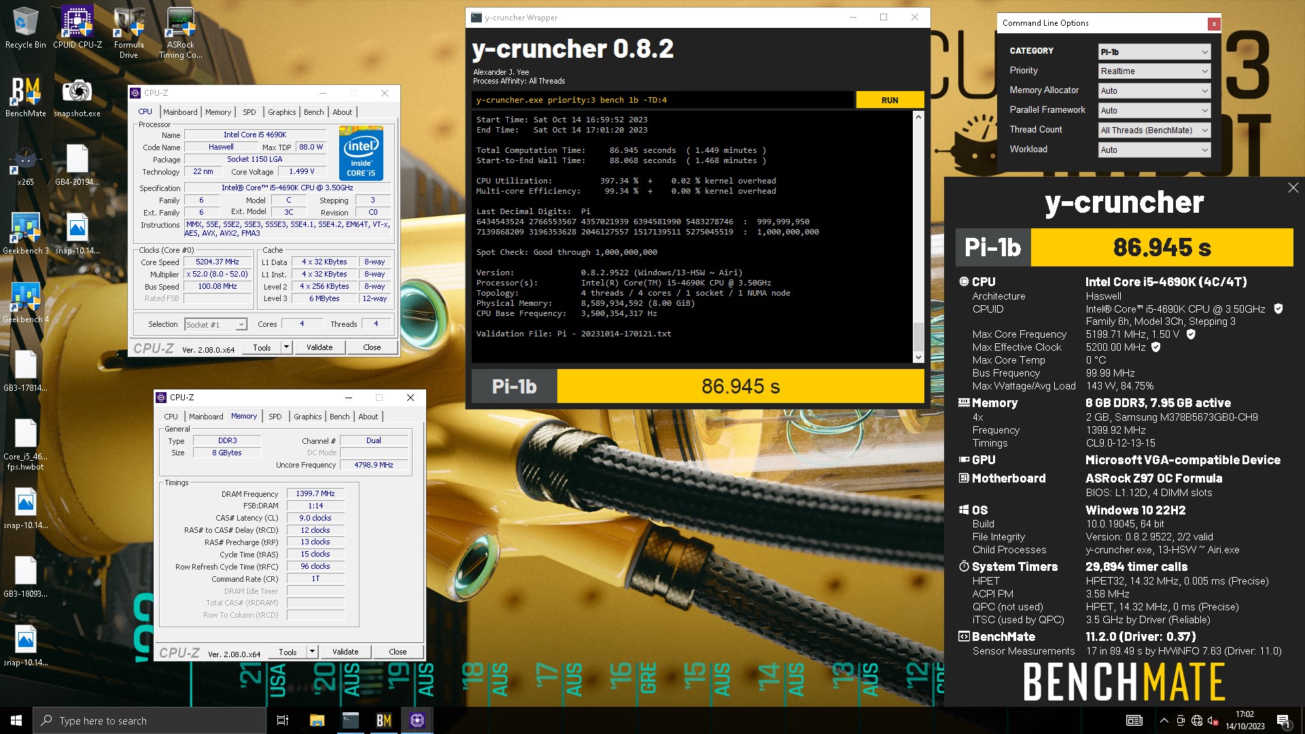1305x734 pixels.
Task: Open the Parallel Framework dropdown
Action: pos(1154,111)
